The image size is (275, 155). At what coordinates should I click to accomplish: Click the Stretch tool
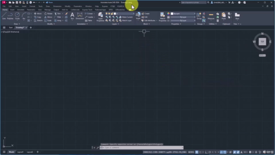click(x=38, y=21)
